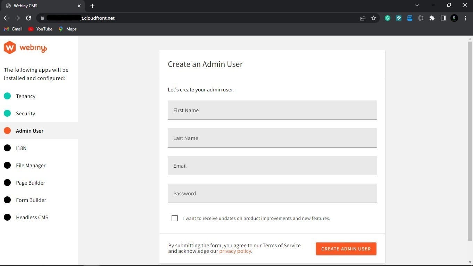Open the Grammarly extension icon
473x266 pixels.
pyautogui.click(x=388, y=18)
